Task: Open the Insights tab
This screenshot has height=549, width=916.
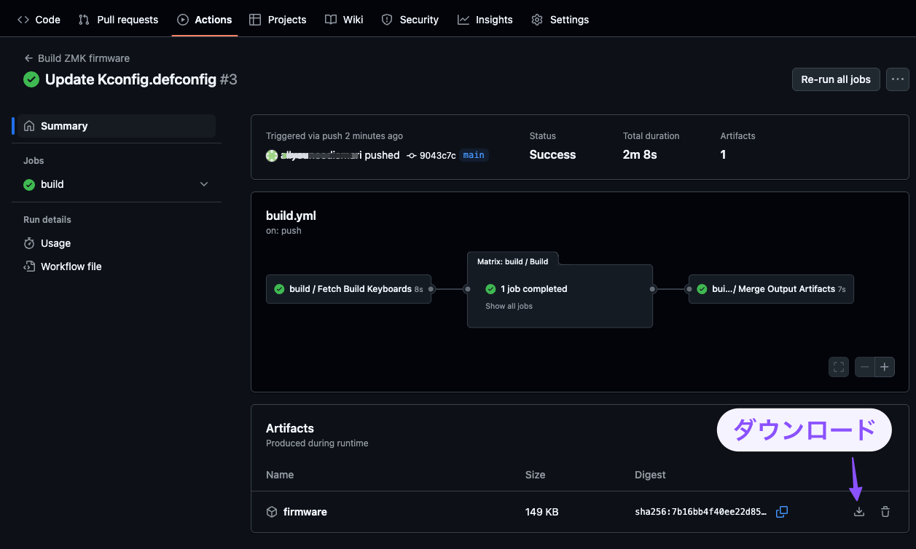Action: click(485, 20)
